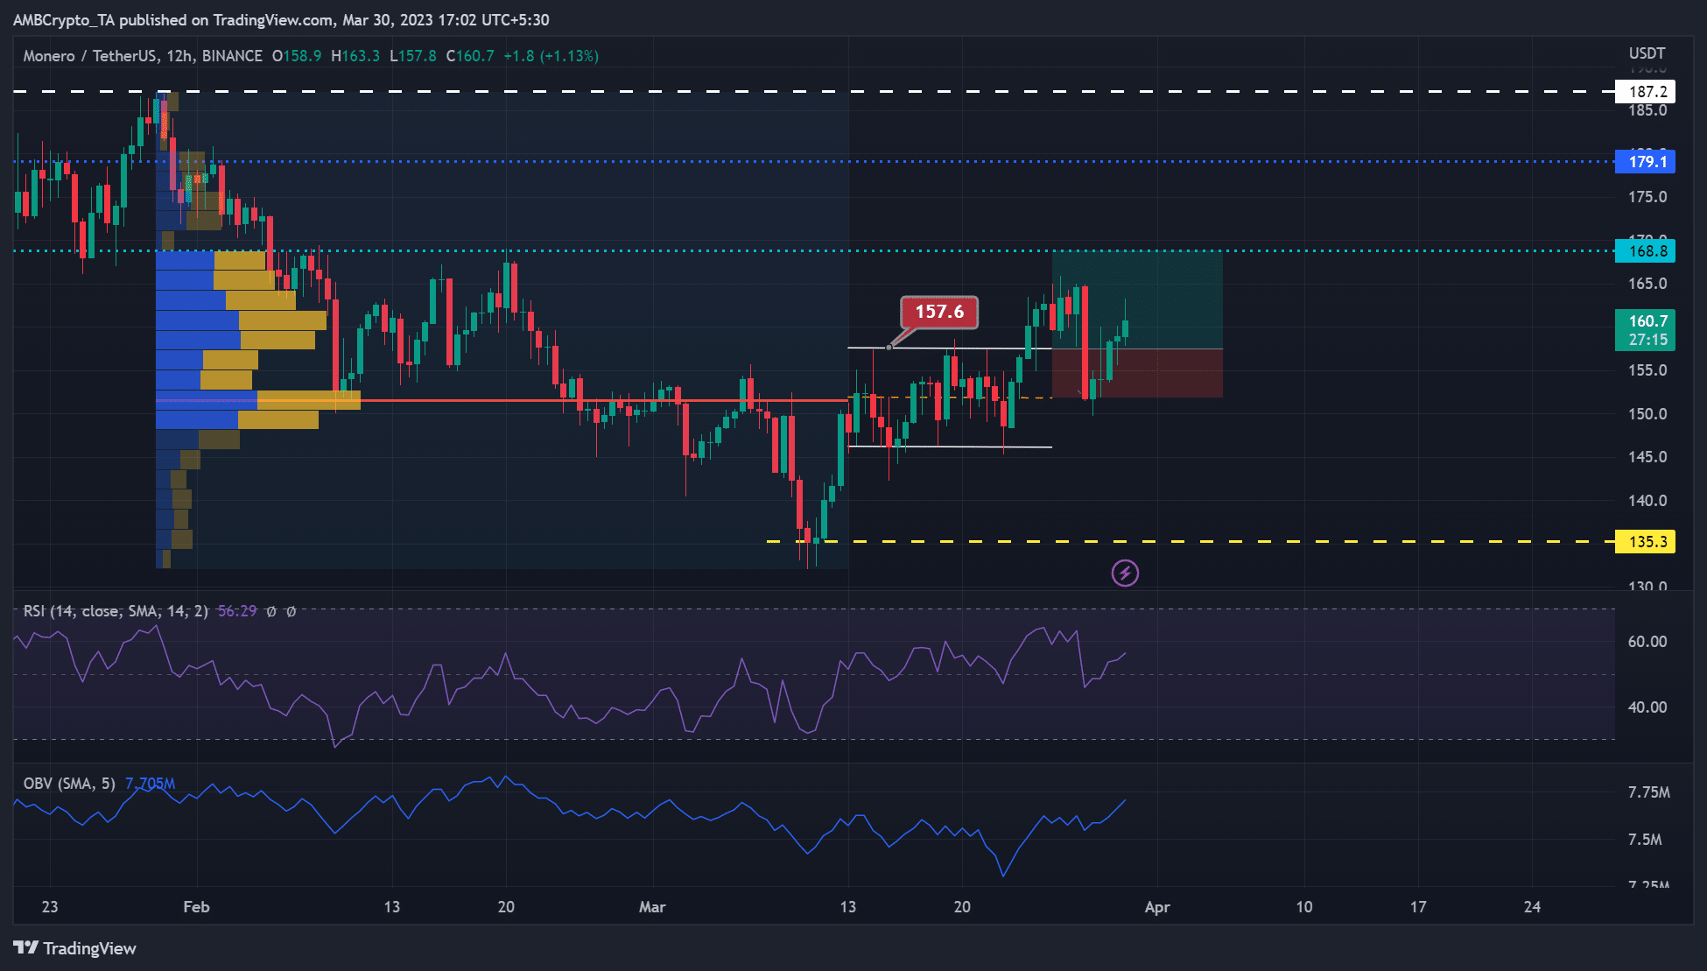Click the blue 179.1 price axis label
Screen dimensions: 1707x971
(1645, 162)
